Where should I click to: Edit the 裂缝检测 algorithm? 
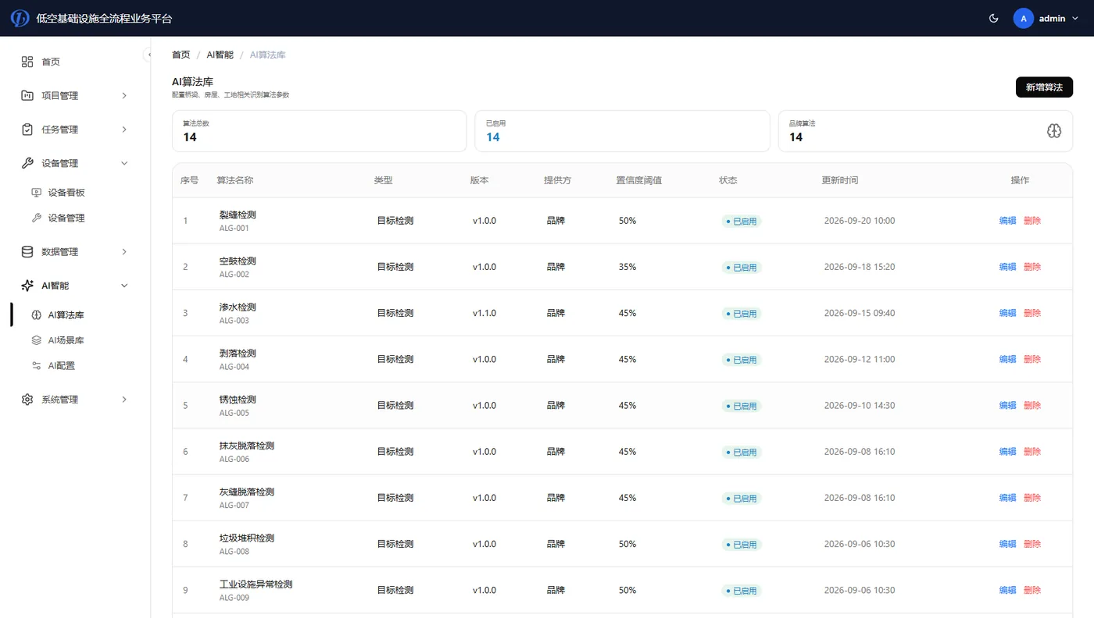1008,221
